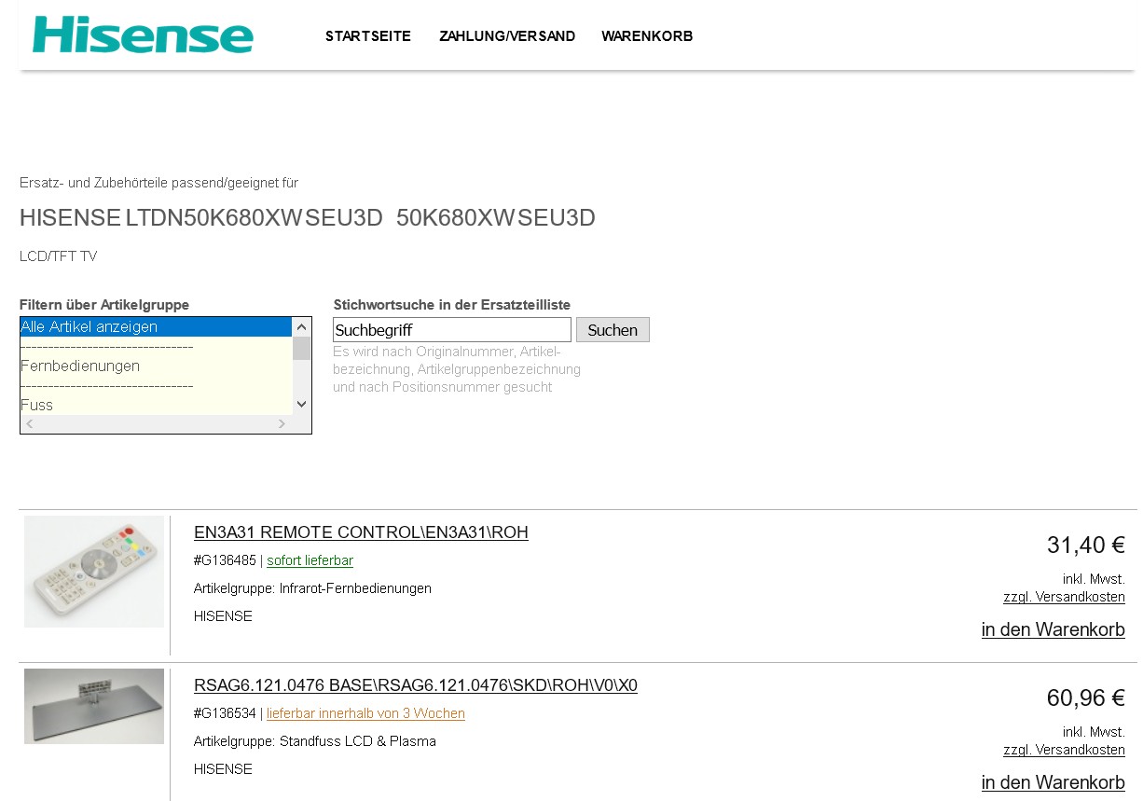Click the 'LCD/TFT TV' label
This screenshot has height=801, width=1143.
58,256
